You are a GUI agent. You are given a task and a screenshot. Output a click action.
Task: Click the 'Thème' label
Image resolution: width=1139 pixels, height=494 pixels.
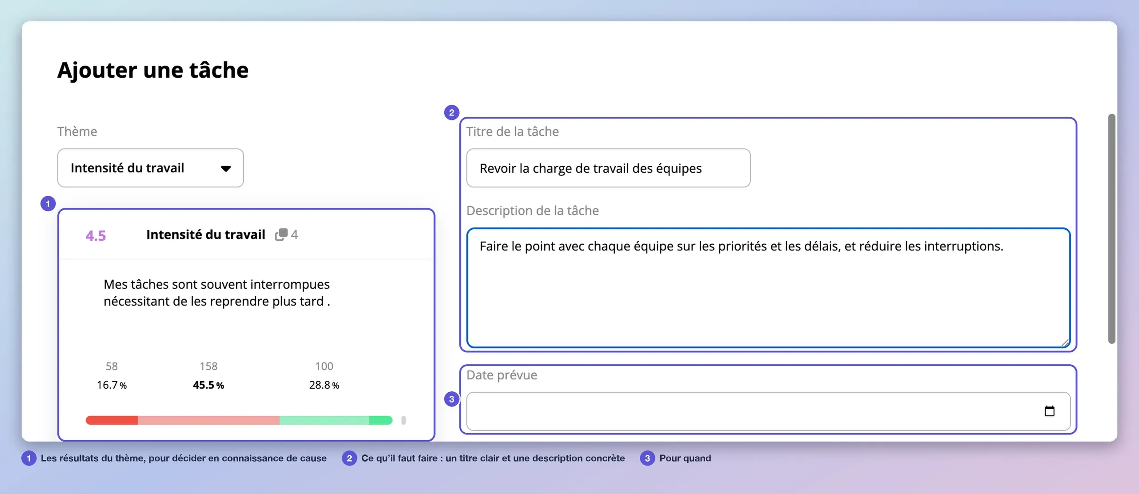click(x=77, y=131)
